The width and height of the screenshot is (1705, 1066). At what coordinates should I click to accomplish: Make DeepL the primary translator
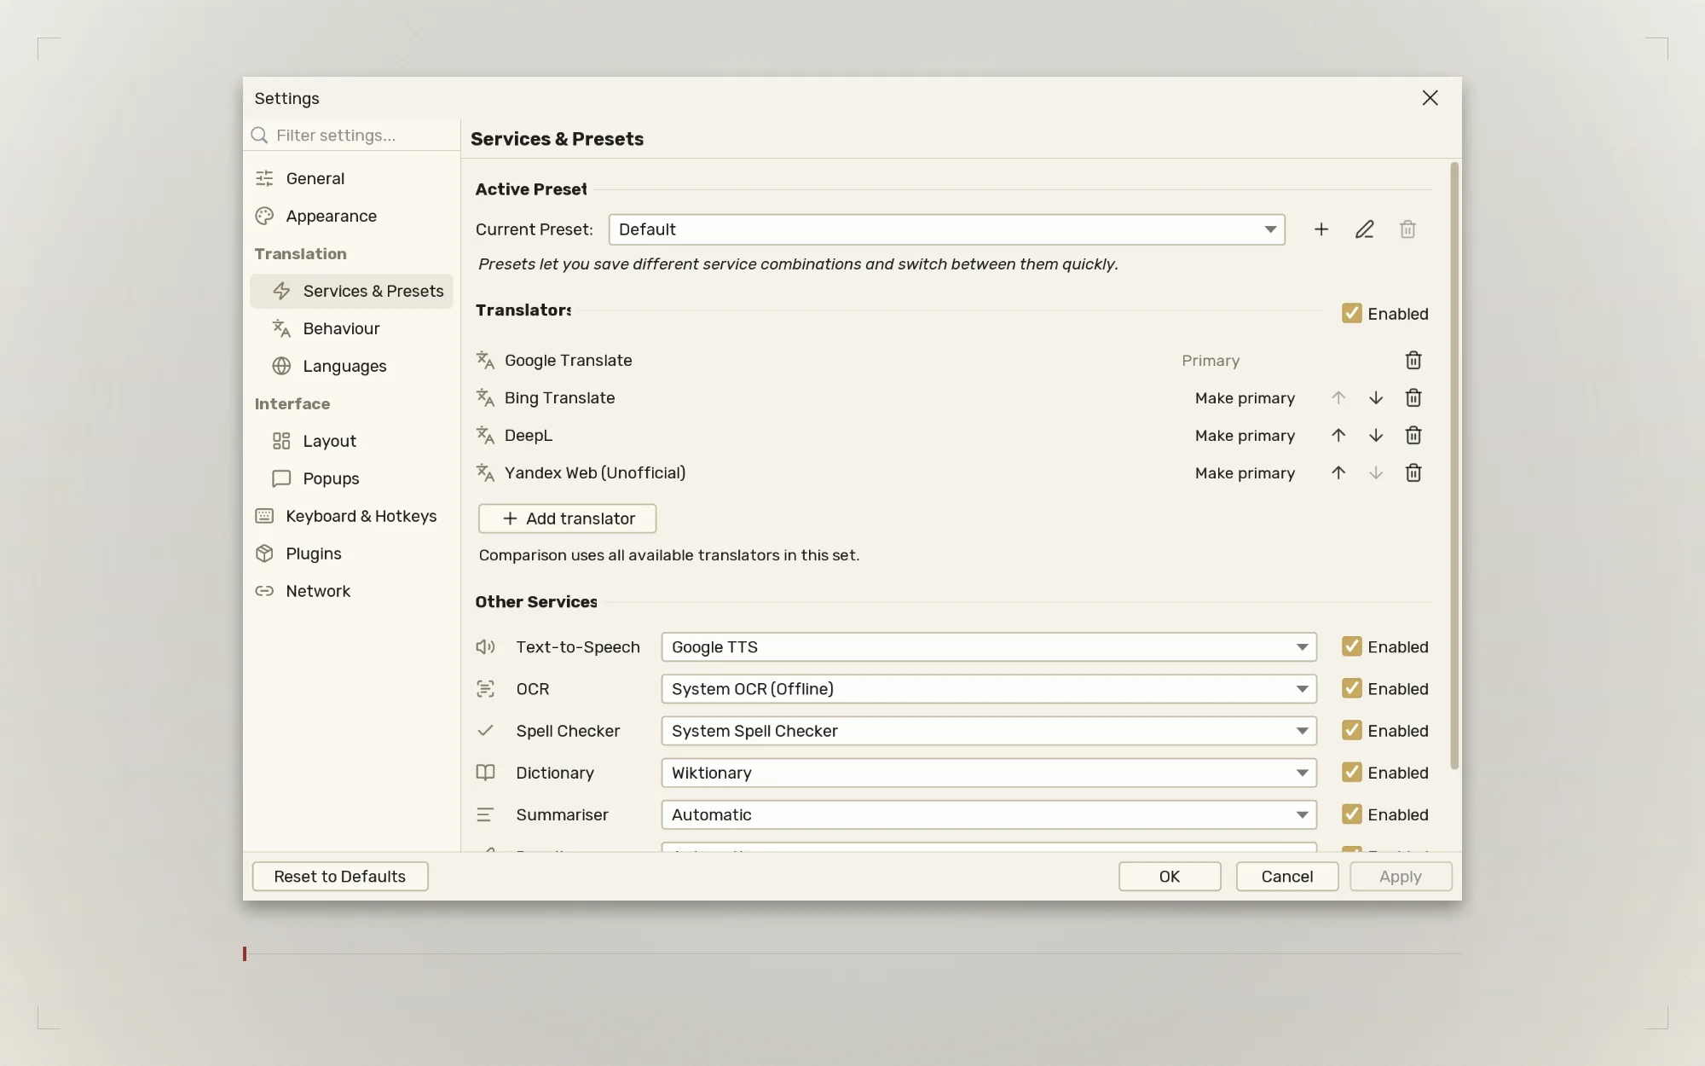1245,436
